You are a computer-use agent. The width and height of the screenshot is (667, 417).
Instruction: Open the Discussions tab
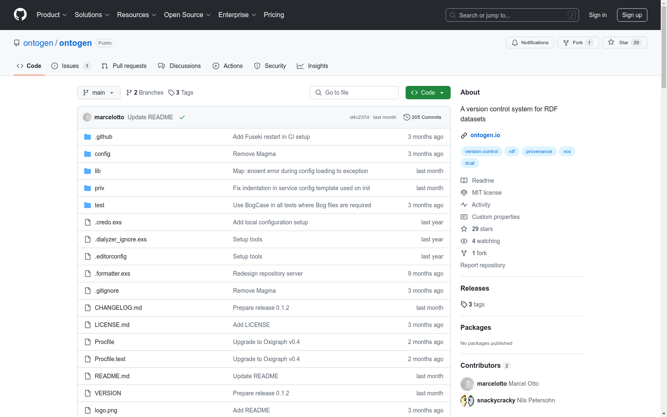pyautogui.click(x=179, y=66)
